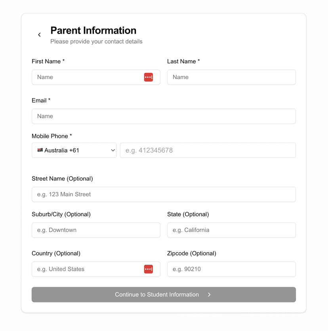Focus the Zipcode input field
Image resolution: width=328 pixels, height=331 pixels.
[x=231, y=269]
